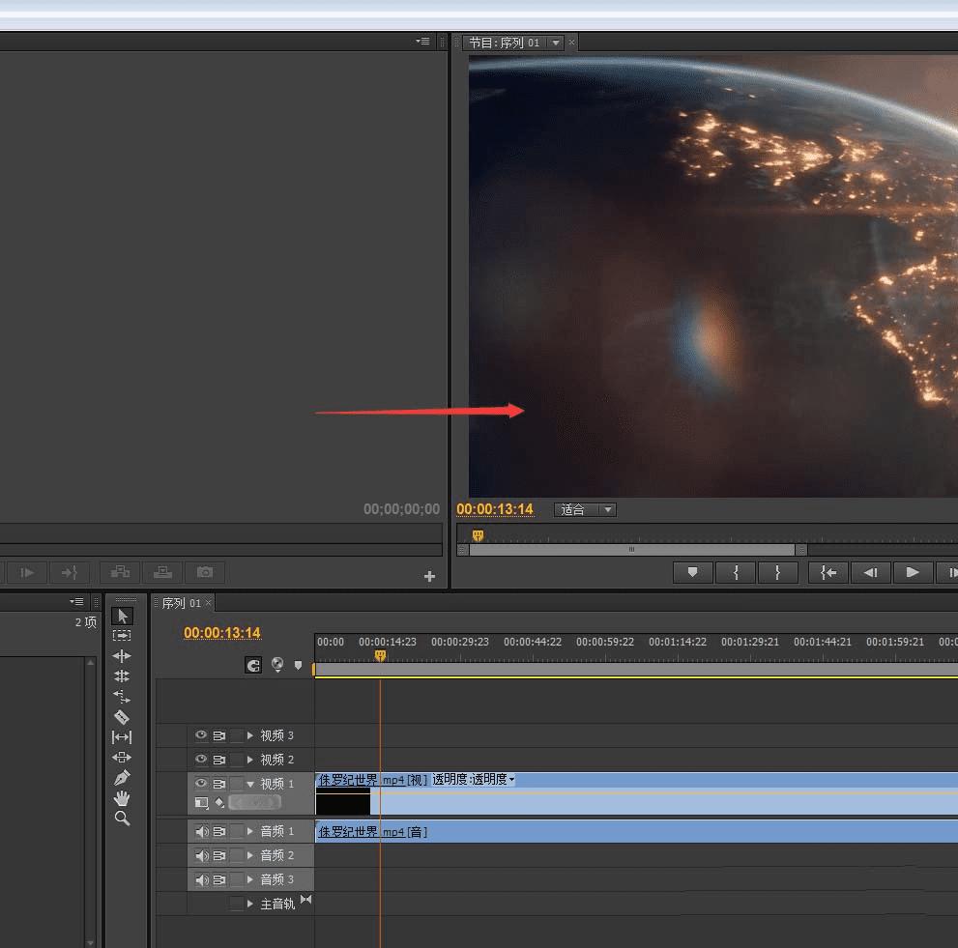
Task: Select the Ripple Edit tool
Action: coord(122,656)
